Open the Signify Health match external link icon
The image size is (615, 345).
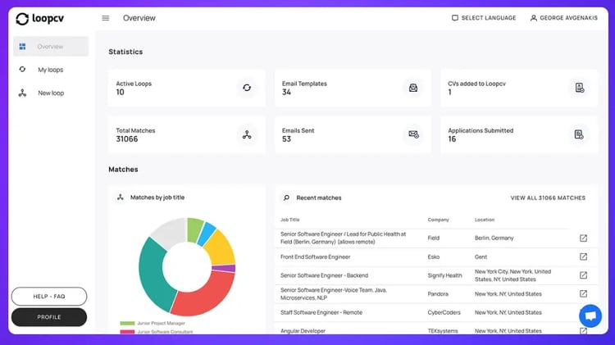click(x=583, y=275)
